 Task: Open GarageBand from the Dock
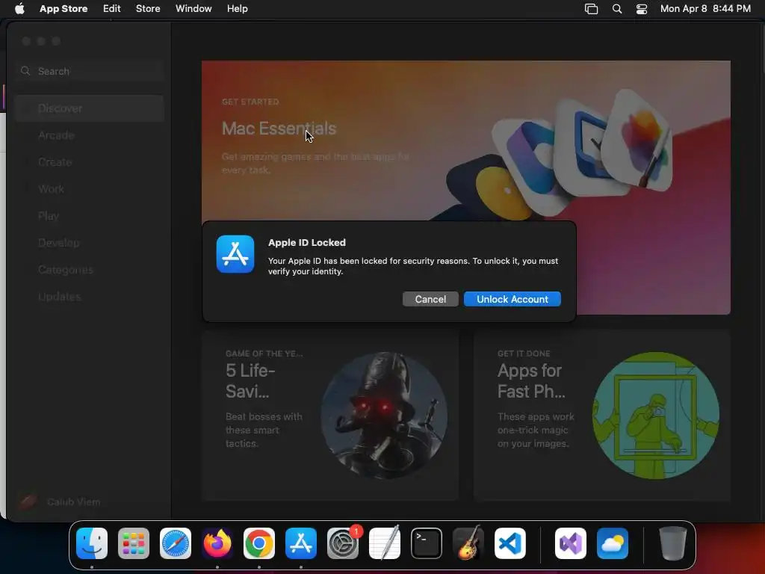click(x=468, y=543)
